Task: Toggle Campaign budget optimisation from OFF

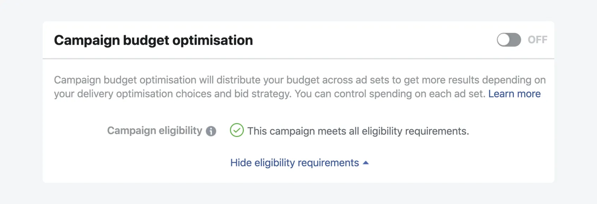Action: tap(509, 40)
